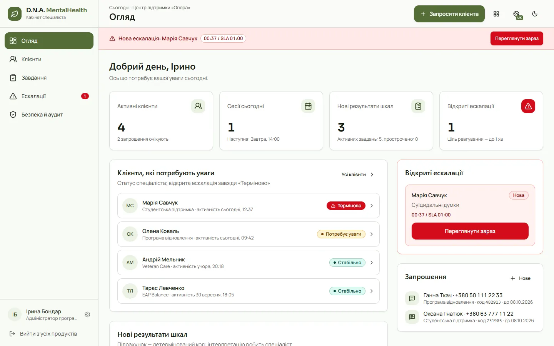Click the Активні клієнти card people icon
This screenshot has width=554, height=346.
[x=198, y=106]
